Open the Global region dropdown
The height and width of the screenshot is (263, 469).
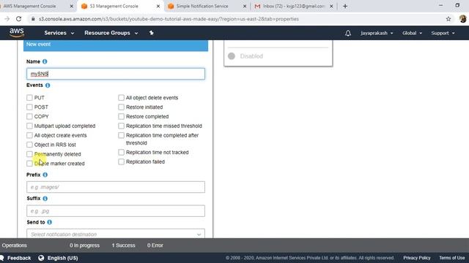[412, 33]
